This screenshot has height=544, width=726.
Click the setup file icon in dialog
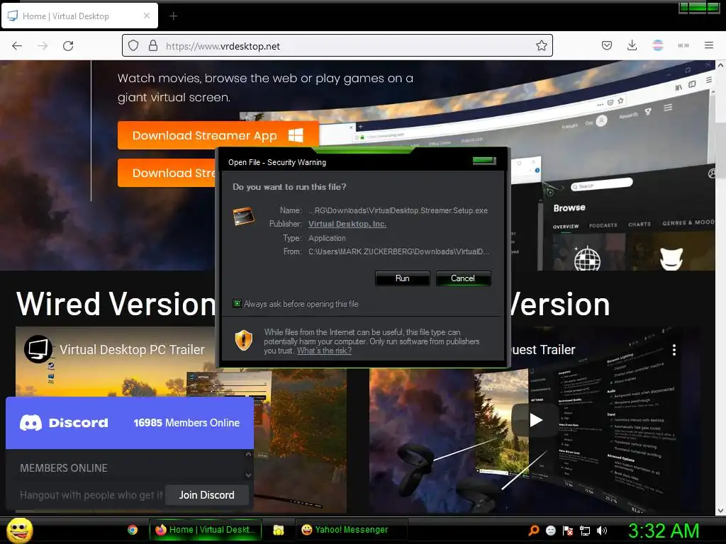pos(244,216)
